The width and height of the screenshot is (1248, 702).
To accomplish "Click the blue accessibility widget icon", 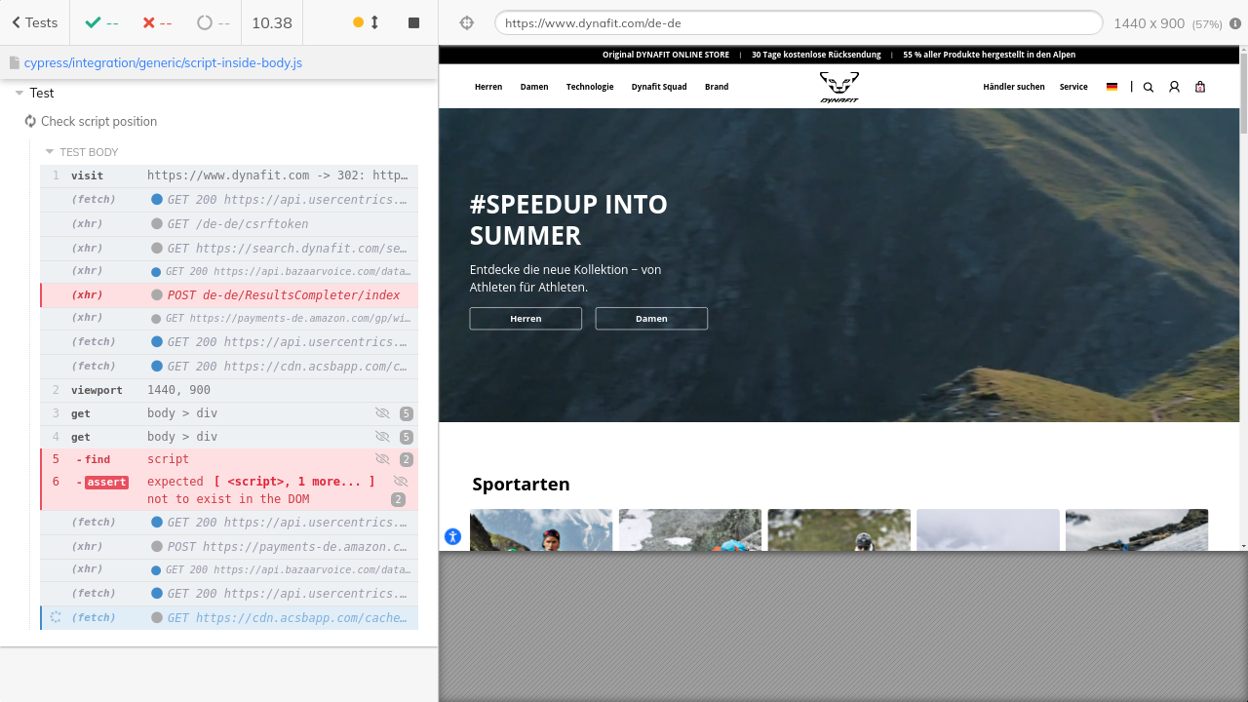I will [x=452, y=536].
